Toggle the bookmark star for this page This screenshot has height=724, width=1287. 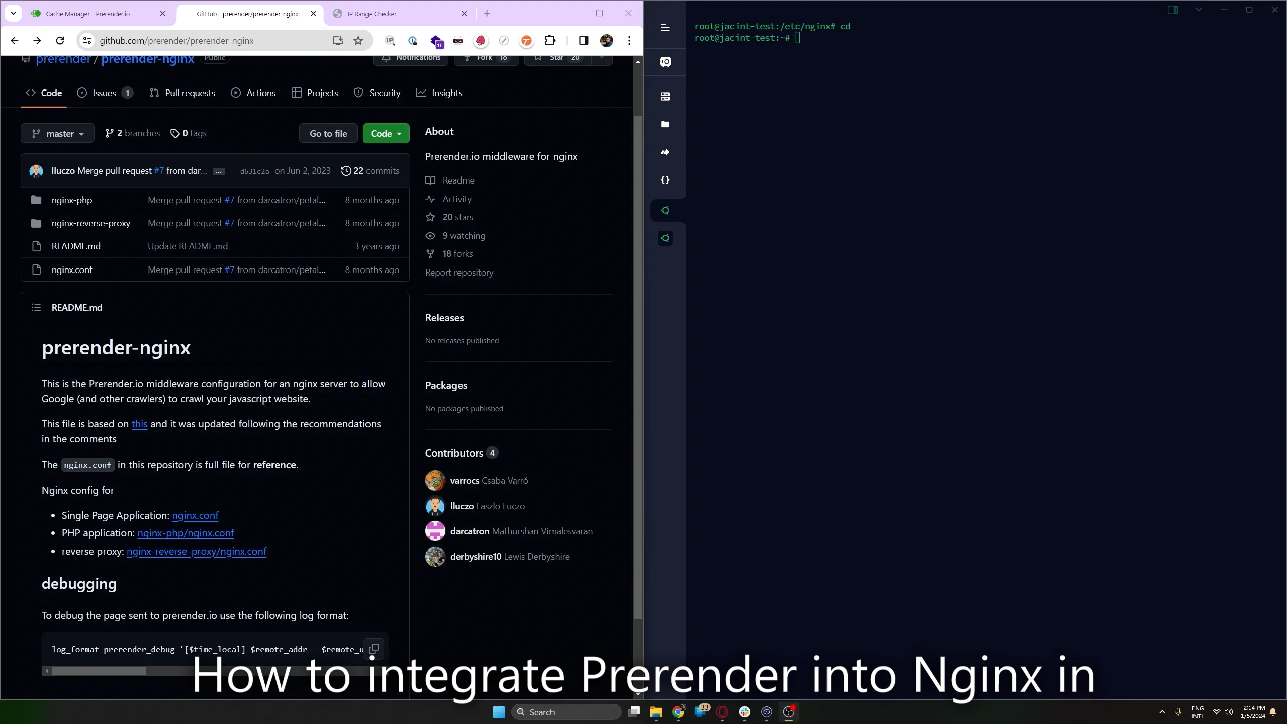pyautogui.click(x=358, y=40)
